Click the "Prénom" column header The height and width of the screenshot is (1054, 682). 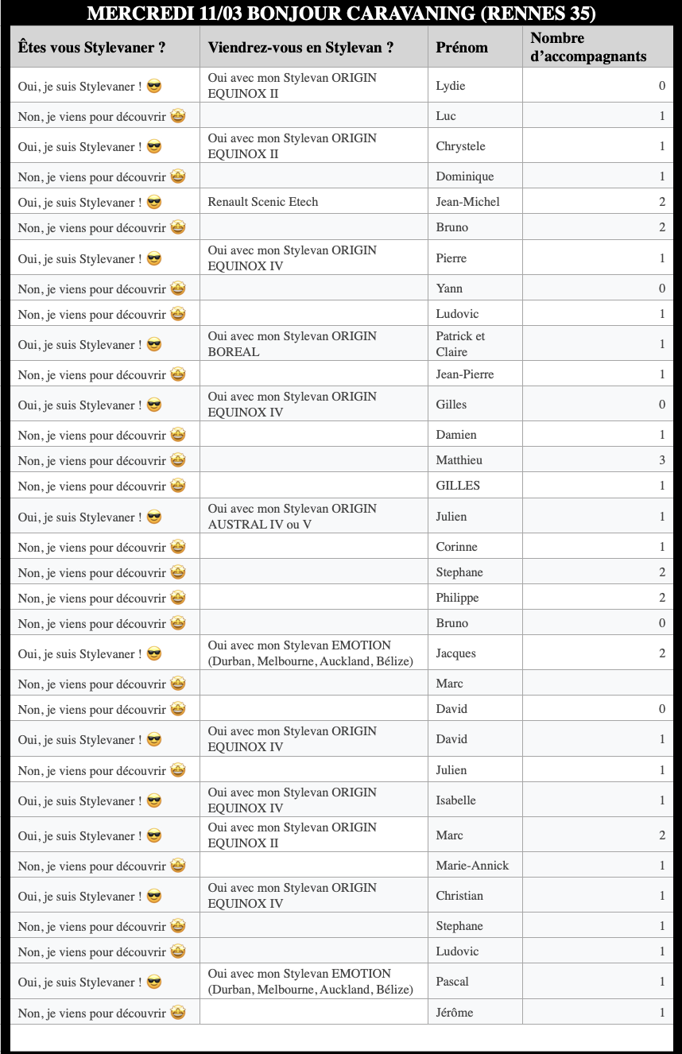[462, 47]
